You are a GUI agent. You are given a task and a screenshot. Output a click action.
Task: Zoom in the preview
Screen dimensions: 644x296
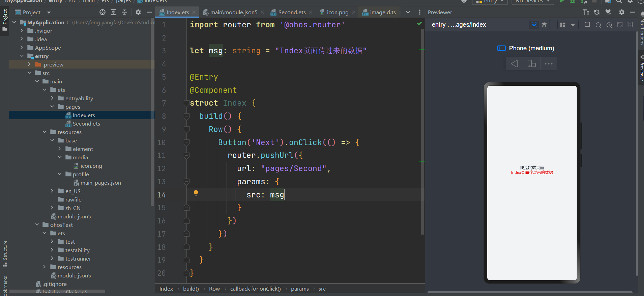tap(609, 25)
